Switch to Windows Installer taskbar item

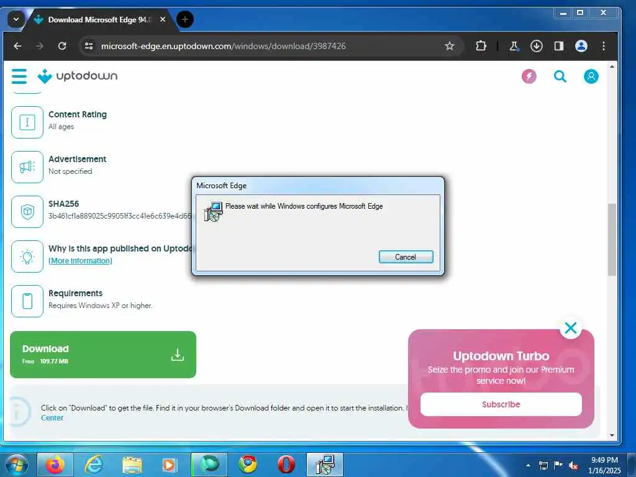[x=324, y=465]
